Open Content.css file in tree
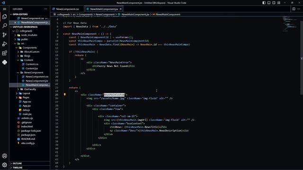 click(x=32, y=64)
